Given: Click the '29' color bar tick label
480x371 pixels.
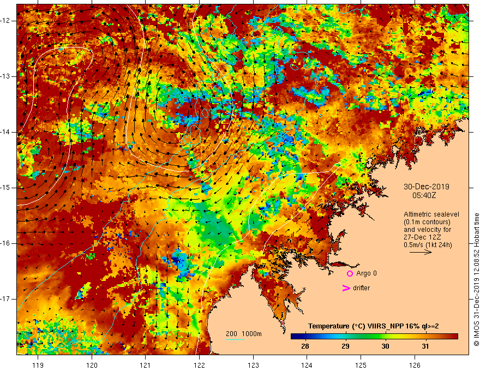Looking at the screenshot, I should [x=345, y=346].
